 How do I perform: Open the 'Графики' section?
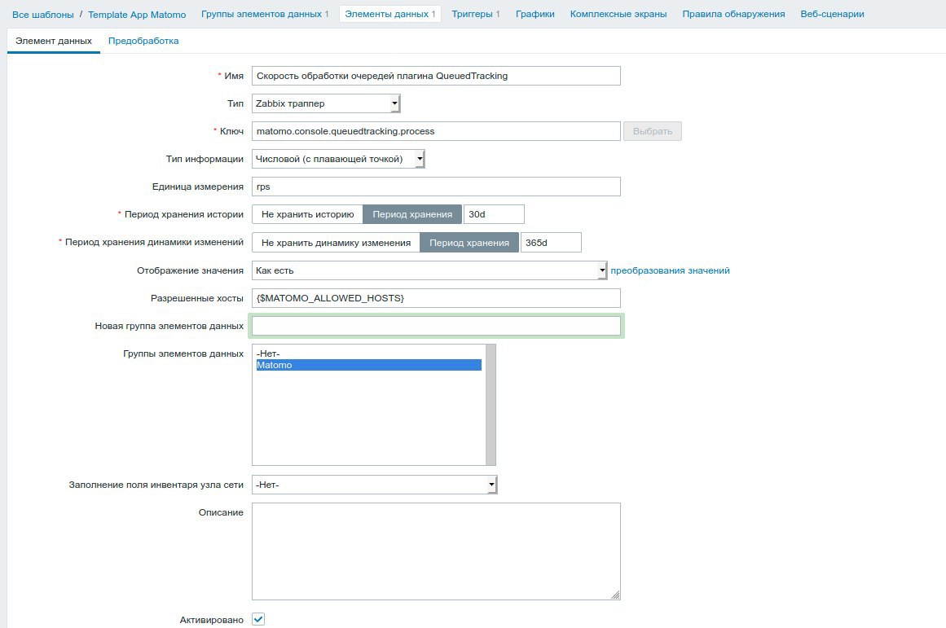click(x=535, y=14)
